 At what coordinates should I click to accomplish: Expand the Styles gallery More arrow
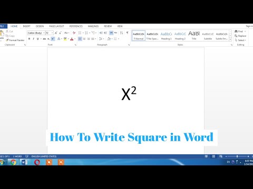(x=230, y=39)
